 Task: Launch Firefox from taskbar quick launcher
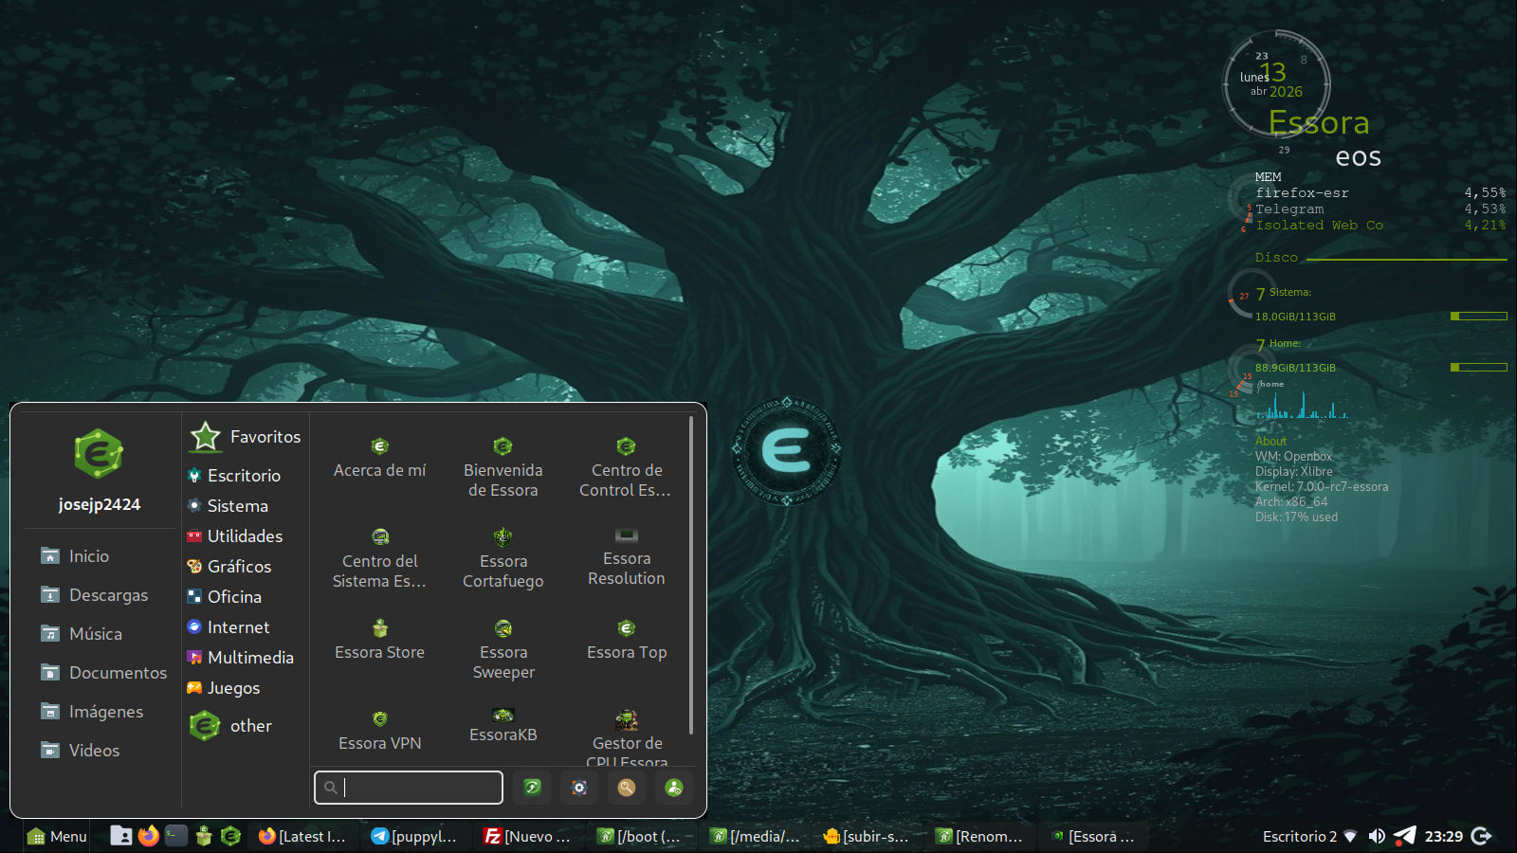[148, 836]
